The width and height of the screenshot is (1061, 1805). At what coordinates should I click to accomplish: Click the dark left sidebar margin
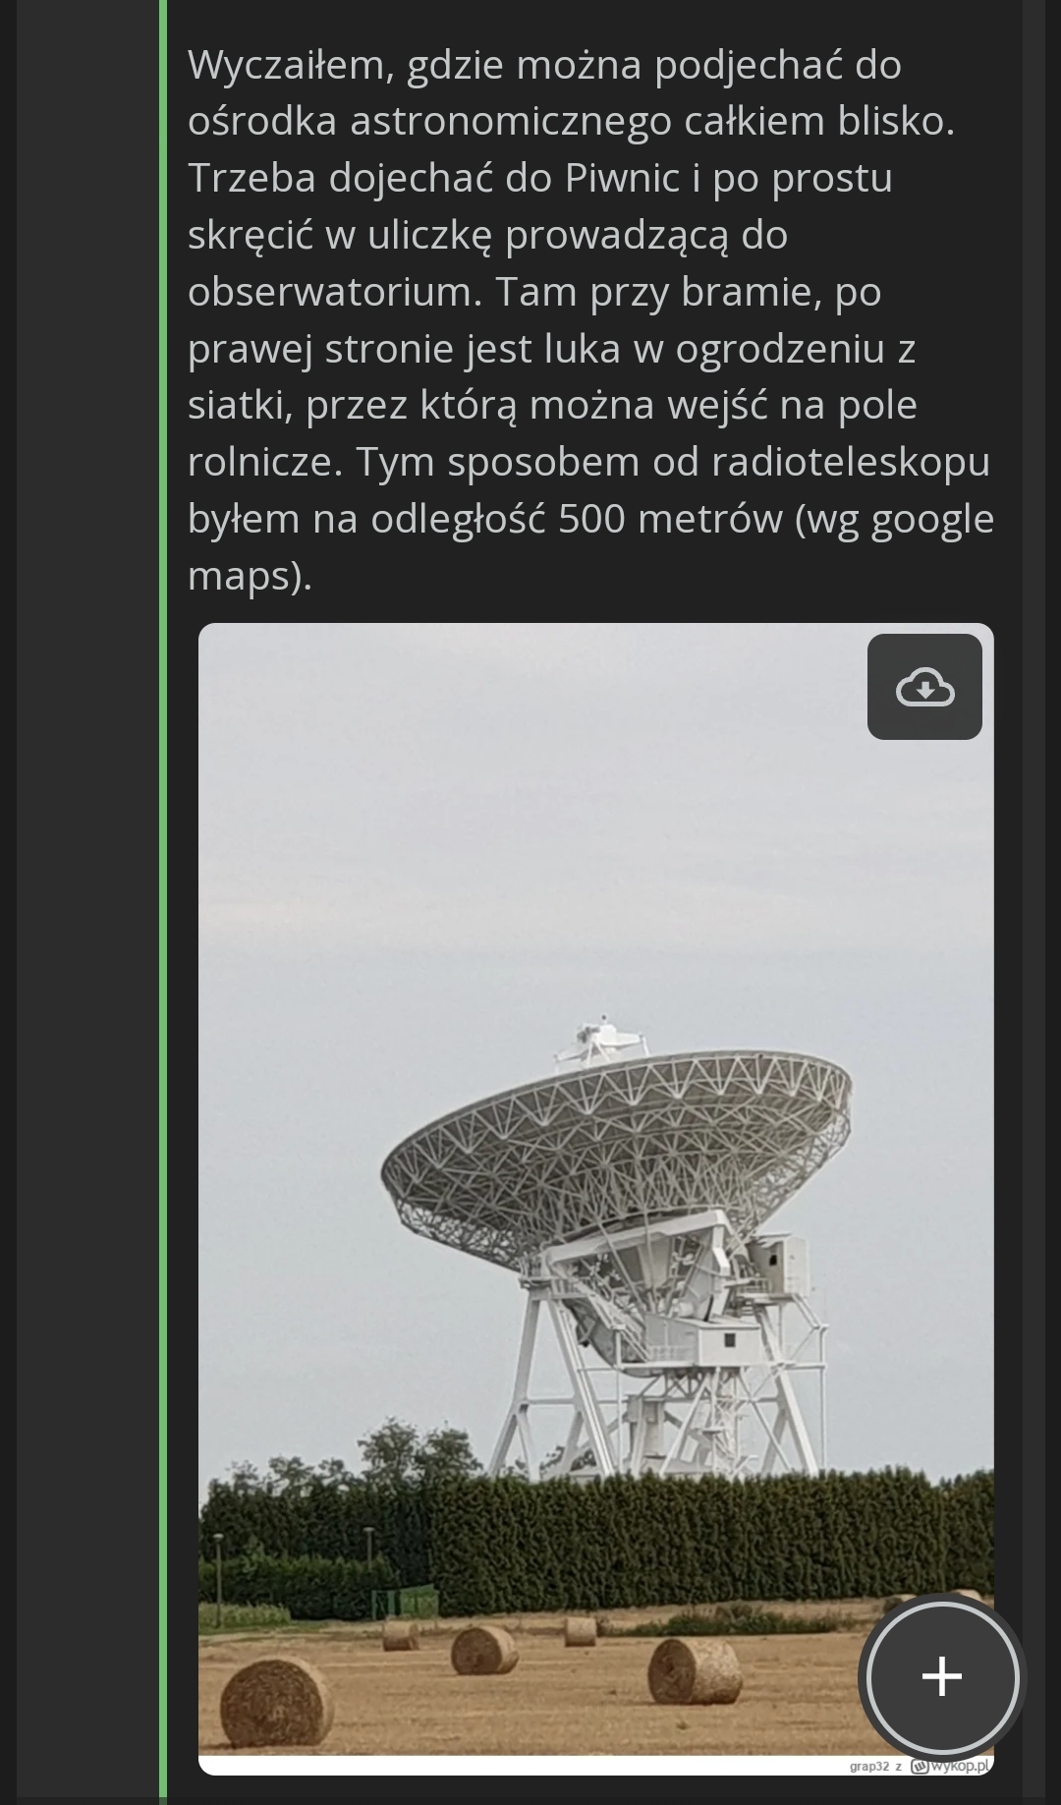pos(87,902)
